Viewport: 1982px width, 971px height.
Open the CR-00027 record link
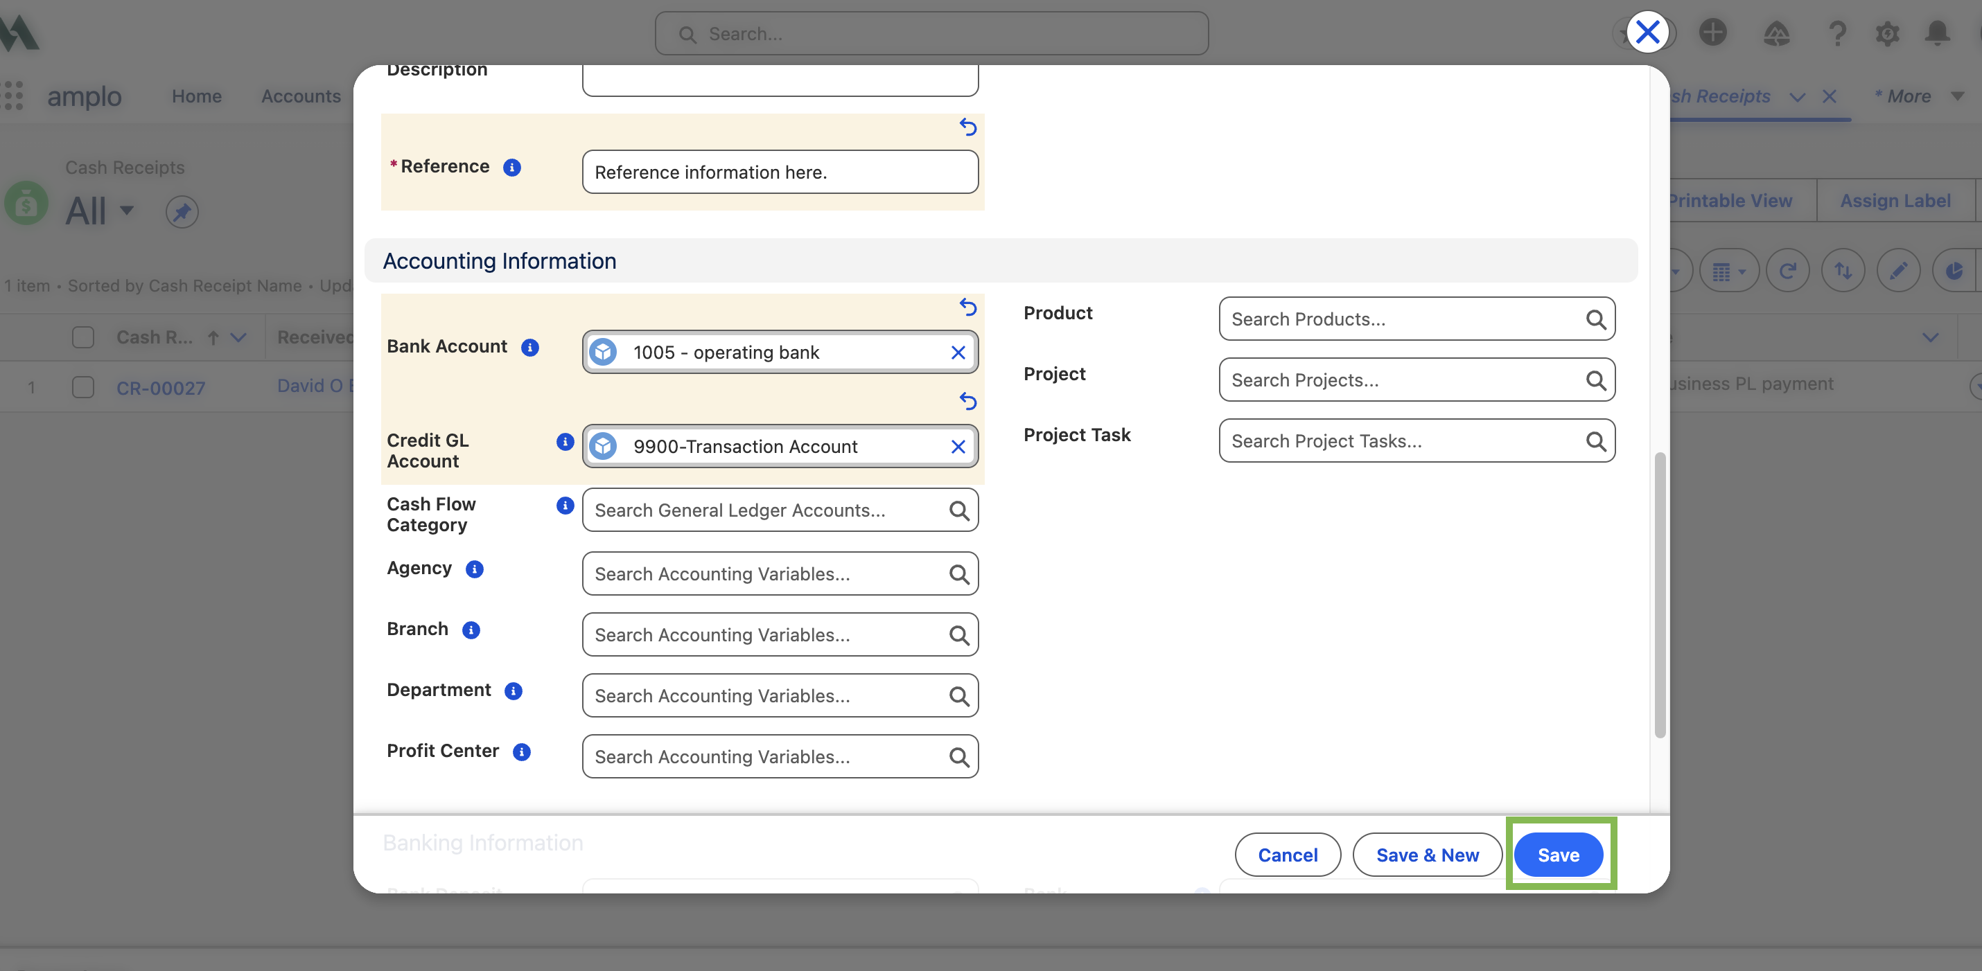coord(161,389)
